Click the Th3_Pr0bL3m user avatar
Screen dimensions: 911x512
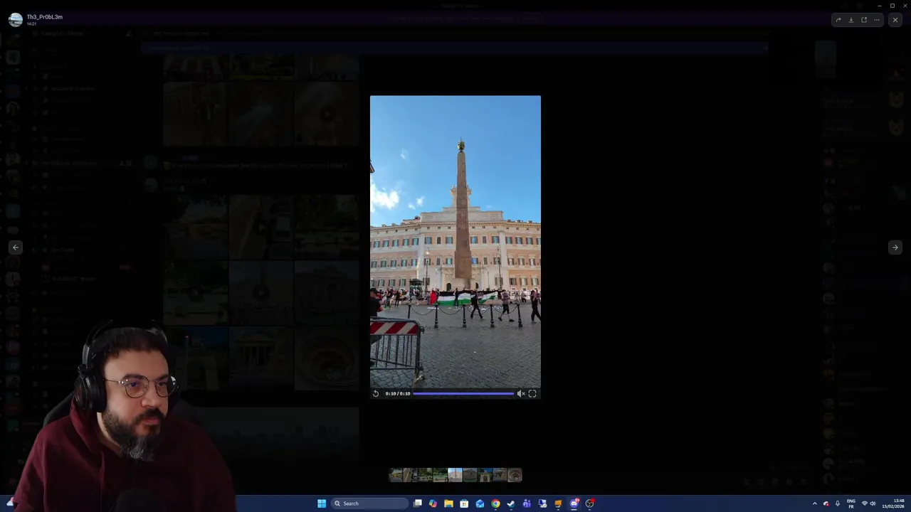click(x=15, y=20)
